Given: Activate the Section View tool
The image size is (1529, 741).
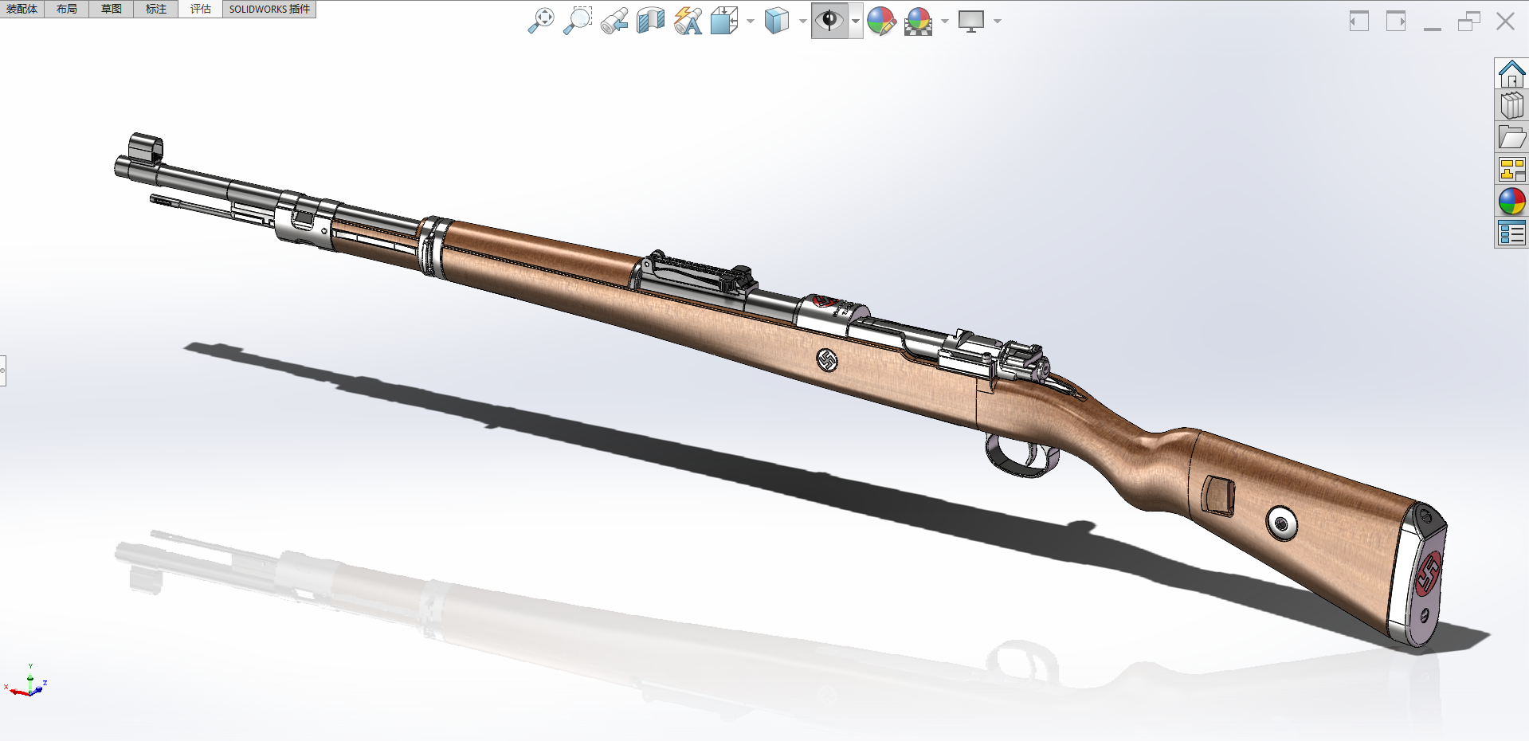Looking at the screenshot, I should (651, 21).
